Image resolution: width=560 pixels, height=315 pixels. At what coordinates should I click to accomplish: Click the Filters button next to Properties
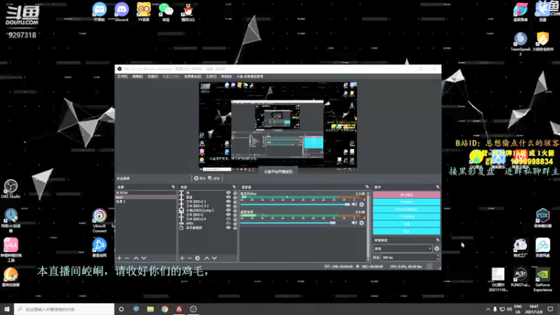coord(214,178)
